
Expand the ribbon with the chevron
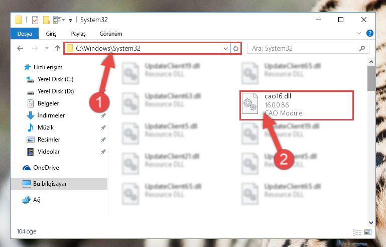click(359, 33)
